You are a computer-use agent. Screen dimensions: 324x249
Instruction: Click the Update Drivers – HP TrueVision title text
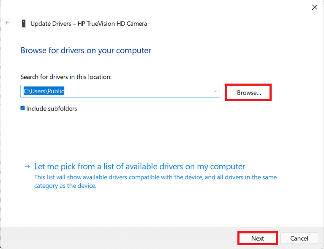tap(89, 24)
